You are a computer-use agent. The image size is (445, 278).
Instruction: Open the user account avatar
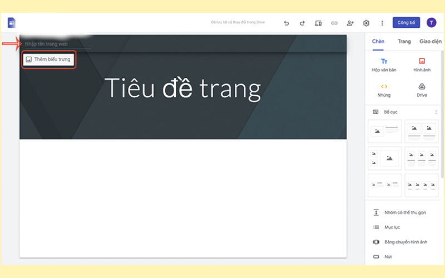(x=432, y=23)
